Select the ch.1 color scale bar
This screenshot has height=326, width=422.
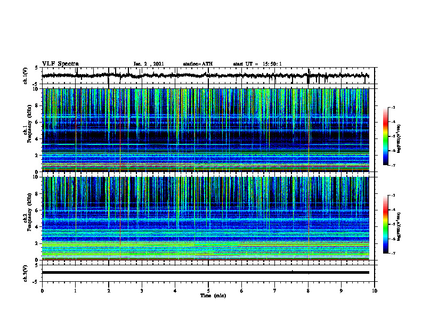tap(385, 136)
